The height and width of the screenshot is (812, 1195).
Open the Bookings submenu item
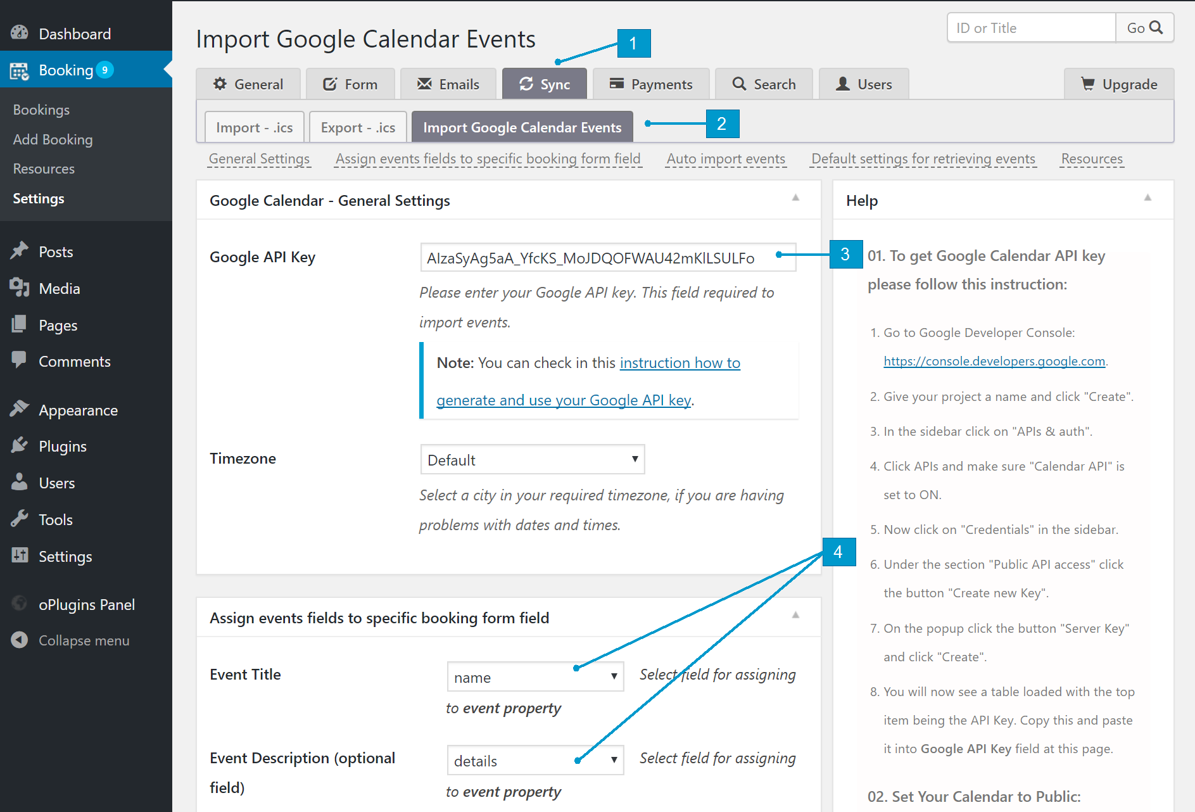click(41, 110)
